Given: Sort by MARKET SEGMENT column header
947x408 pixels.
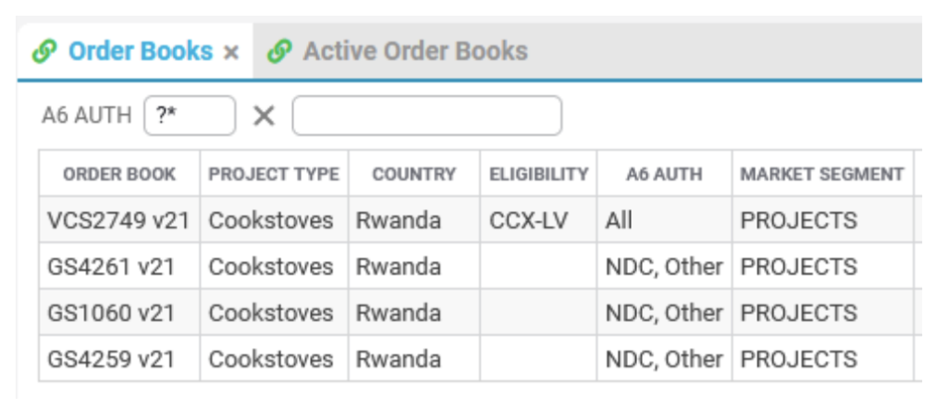Looking at the screenshot, I should [x=822, y=174].
